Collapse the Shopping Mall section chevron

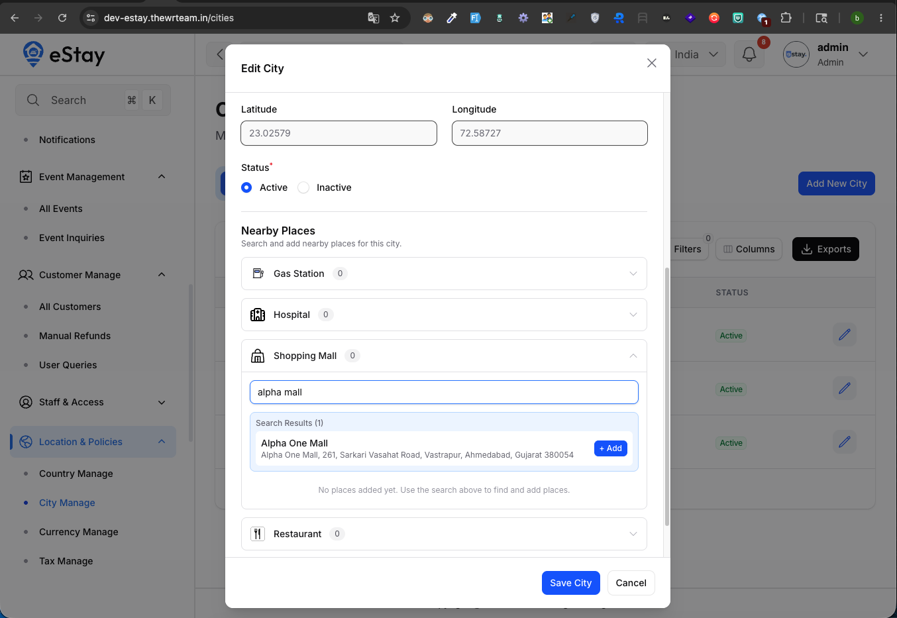click(x=633, y=356)
